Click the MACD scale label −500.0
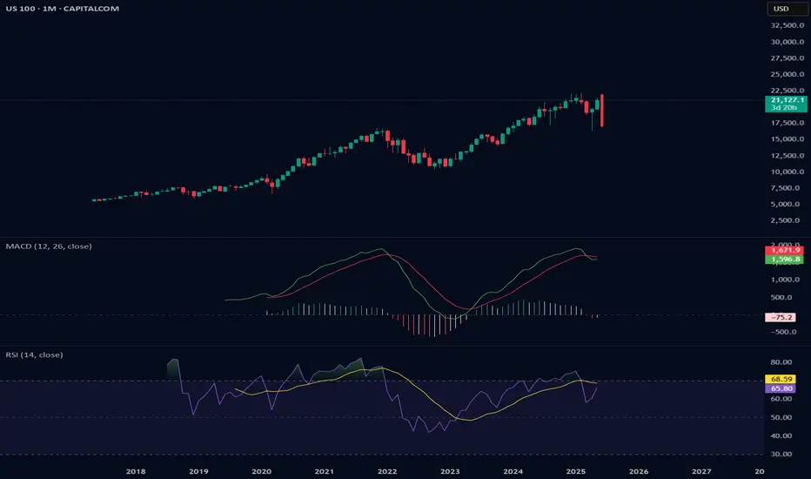 [x=785, y=332]
